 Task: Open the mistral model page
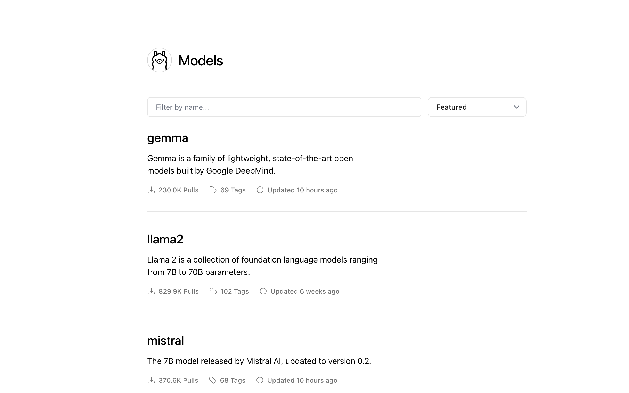165,341
